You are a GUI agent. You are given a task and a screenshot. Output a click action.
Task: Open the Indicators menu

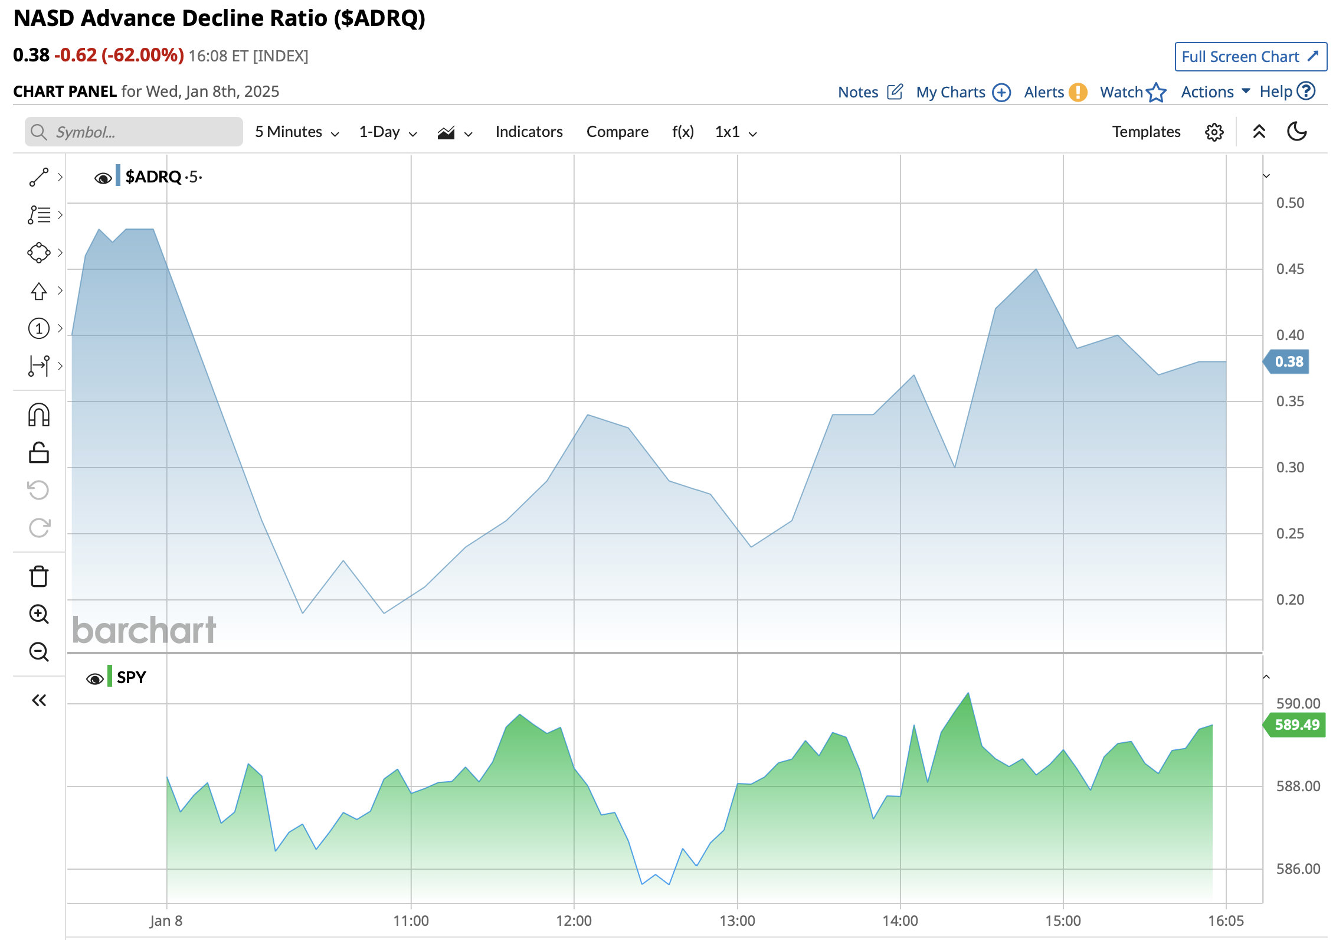coord(529,132)
